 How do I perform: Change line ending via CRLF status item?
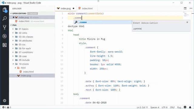[x=172, y=107]
